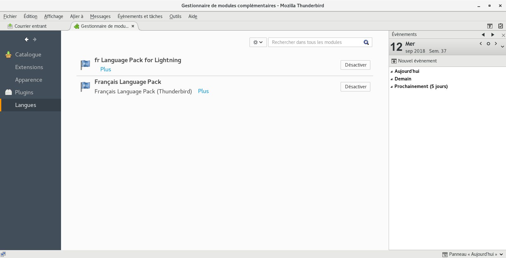Open the Catalogue section
Screen dimensions: 506x258
[x=30, y=55]
